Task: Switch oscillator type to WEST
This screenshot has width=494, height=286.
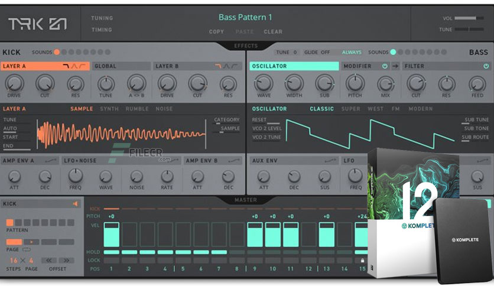Action: pos(376,109)
